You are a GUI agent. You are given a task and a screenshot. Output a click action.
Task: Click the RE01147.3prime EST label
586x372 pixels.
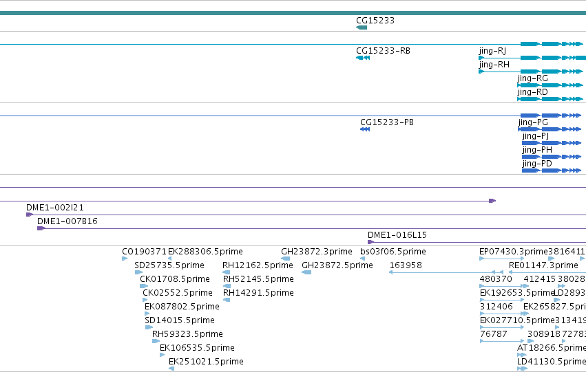coord(543,265)
